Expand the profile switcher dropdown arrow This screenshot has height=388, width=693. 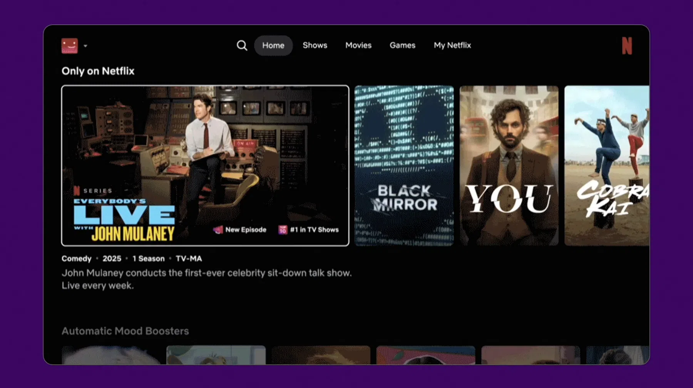[x=85, y=46]
